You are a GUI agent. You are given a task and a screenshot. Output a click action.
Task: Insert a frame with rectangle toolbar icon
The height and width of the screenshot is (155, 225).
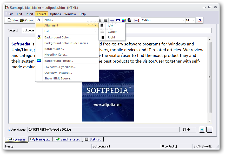118,20
